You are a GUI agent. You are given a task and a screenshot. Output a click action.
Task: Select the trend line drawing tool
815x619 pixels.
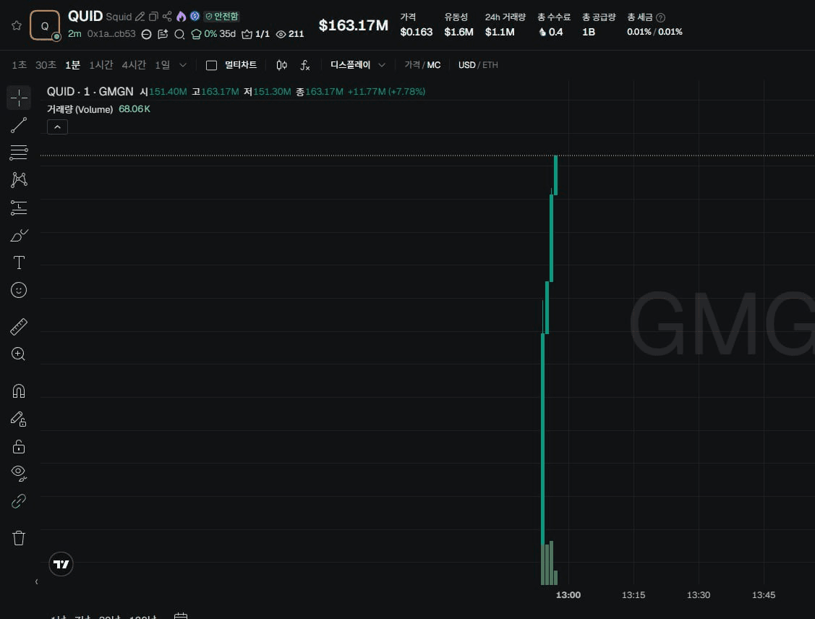click(19, 125)
